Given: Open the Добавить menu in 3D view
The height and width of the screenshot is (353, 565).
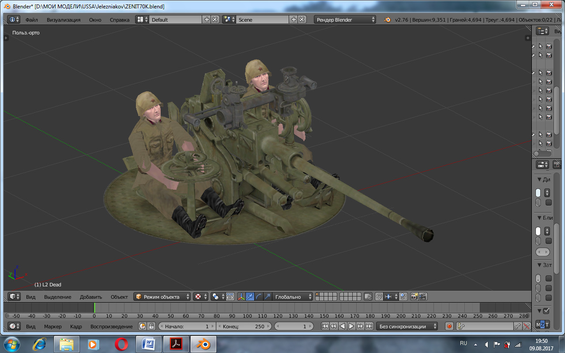Looking at the screenshot, I should [x=91, y=297].
